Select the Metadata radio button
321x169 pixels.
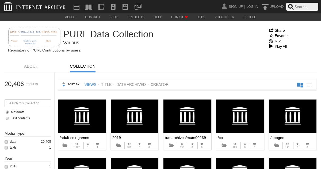tap(7, 112)
